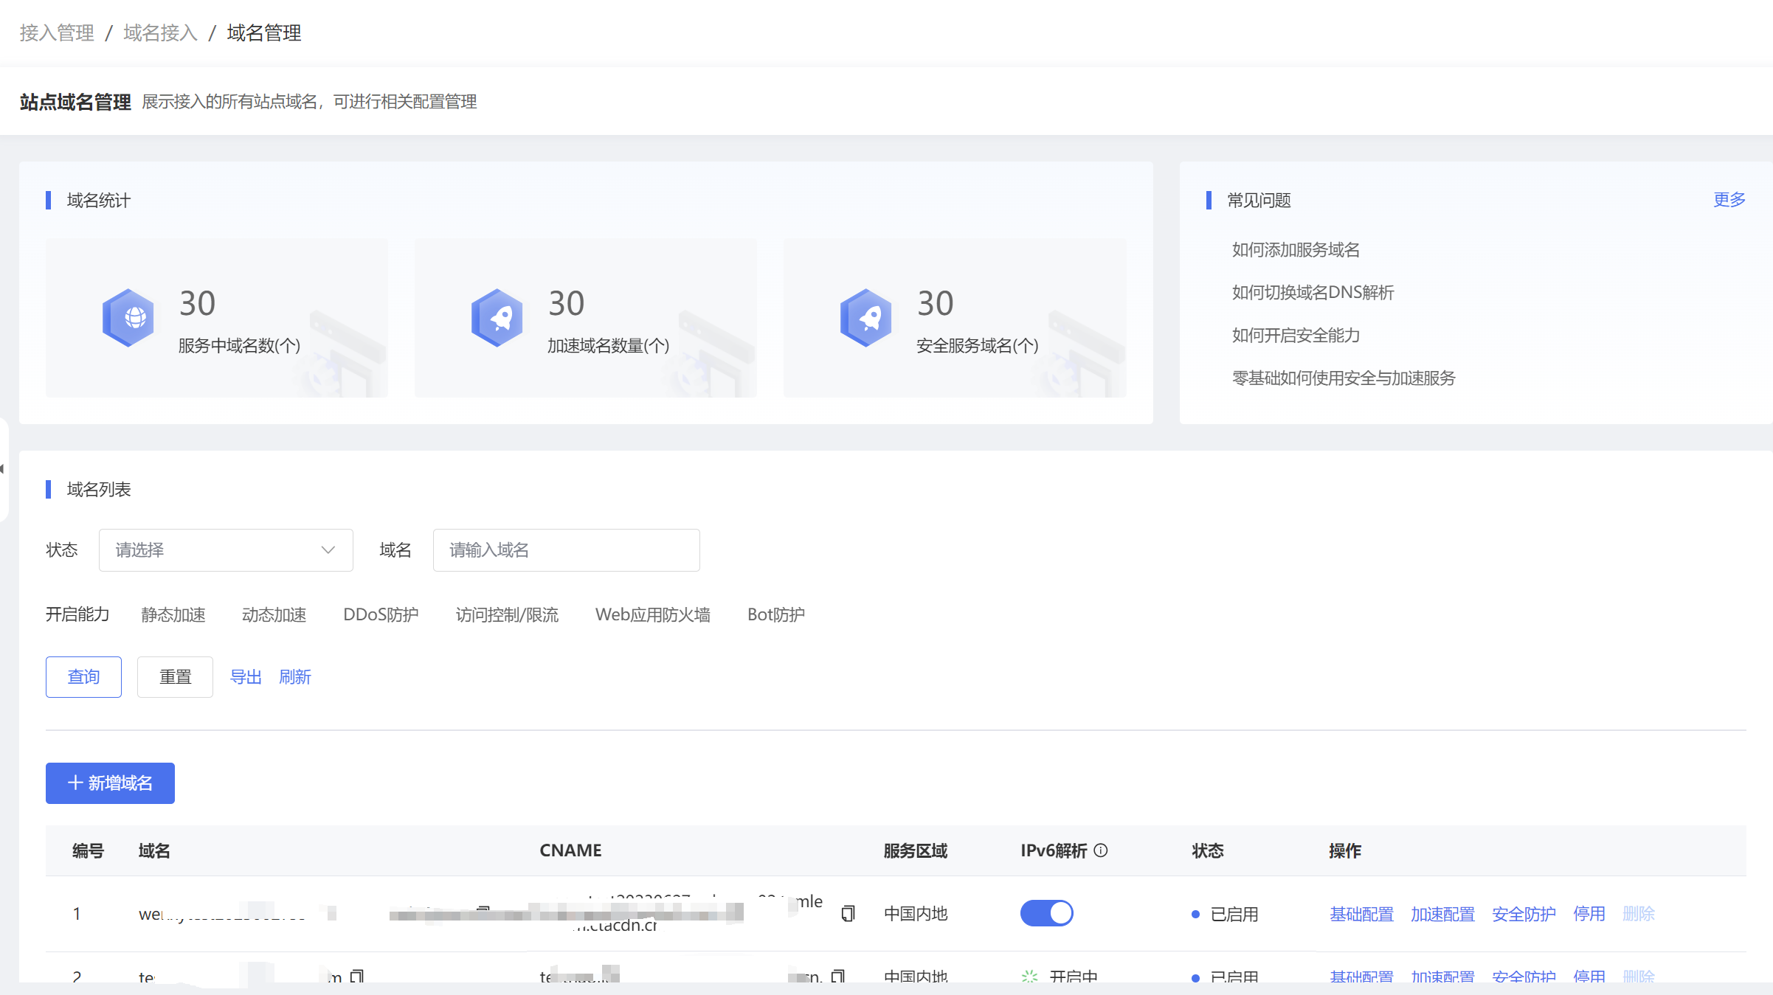Go to 域名接入 in breadcrumb
This screenshot has height=995, width=1773.
pos(161,33)
